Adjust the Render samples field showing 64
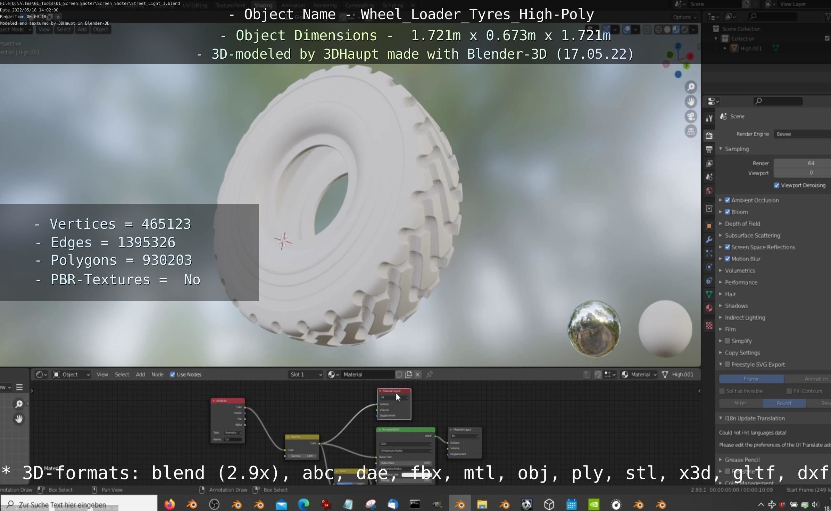Viewport: 831px width, 511px height. tap(802, 163)
